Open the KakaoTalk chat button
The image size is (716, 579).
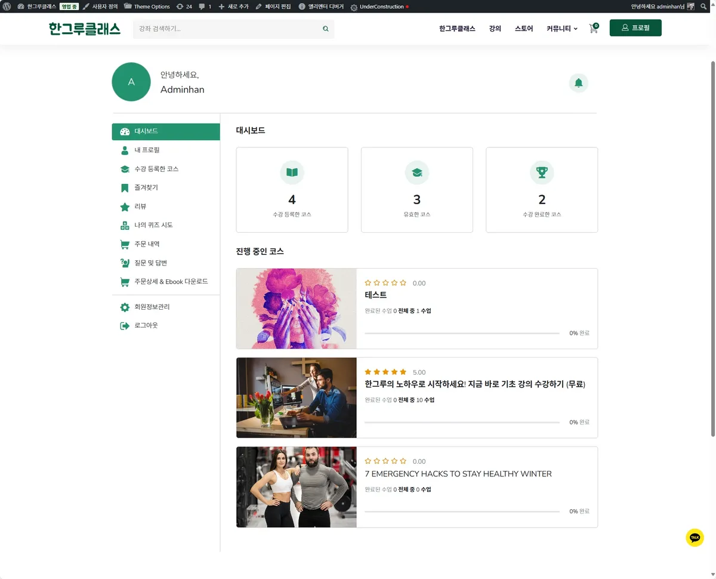pos(695,537)
